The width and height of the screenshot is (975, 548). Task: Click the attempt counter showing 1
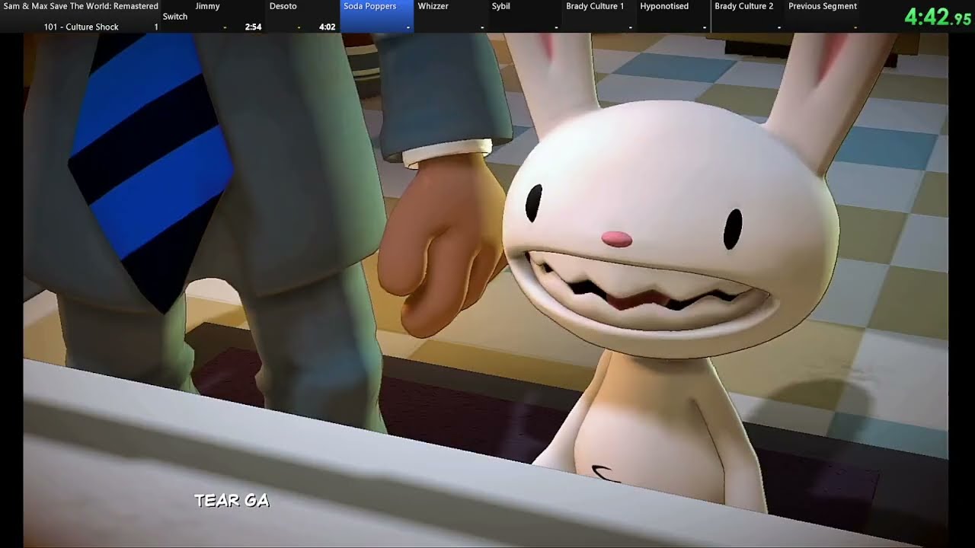pos(156,27)
